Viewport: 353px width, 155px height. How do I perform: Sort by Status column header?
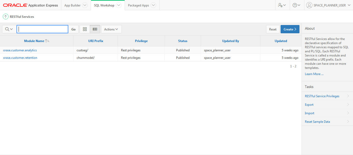[x=183, y=41]
